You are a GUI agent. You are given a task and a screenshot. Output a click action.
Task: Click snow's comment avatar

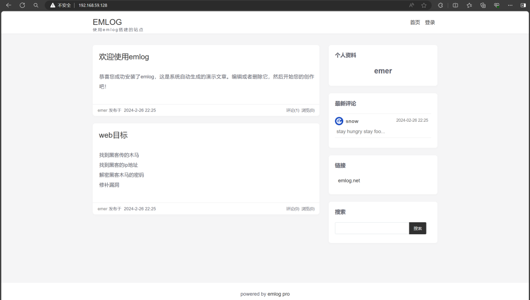(x=339, y=121)
